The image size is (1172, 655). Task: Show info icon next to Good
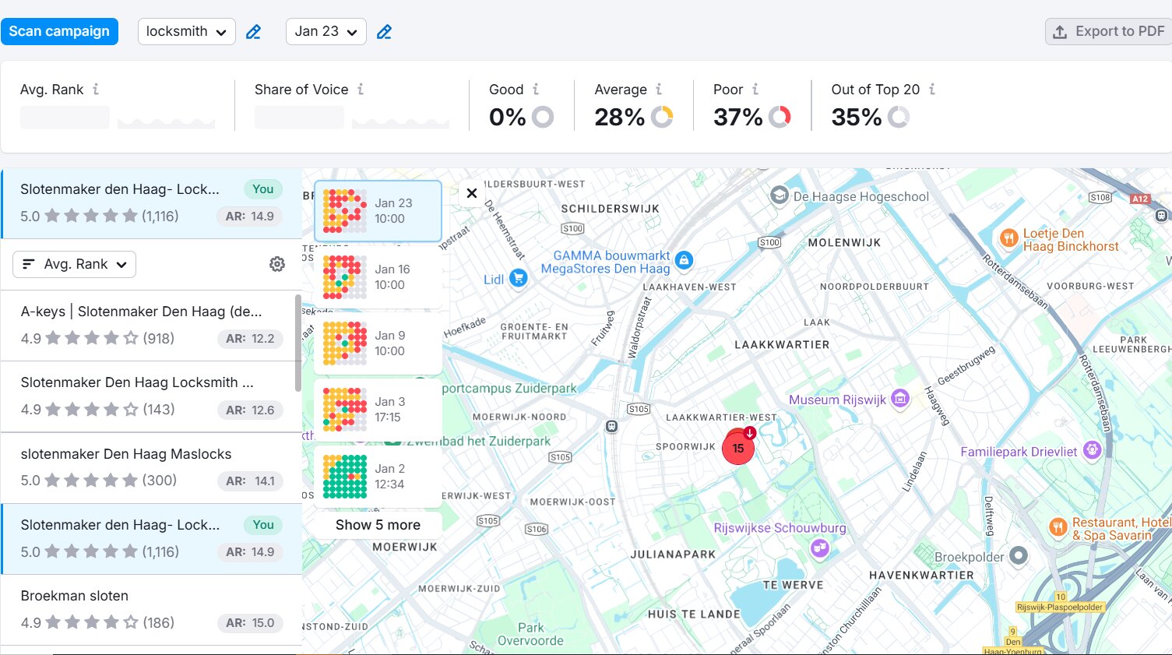pyautogui.click(x=536, y=90)
